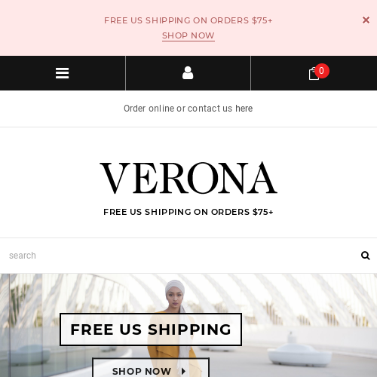Click the VERONA logo
The width and height of the screenshot is (377, 377).
click(188, 178)
